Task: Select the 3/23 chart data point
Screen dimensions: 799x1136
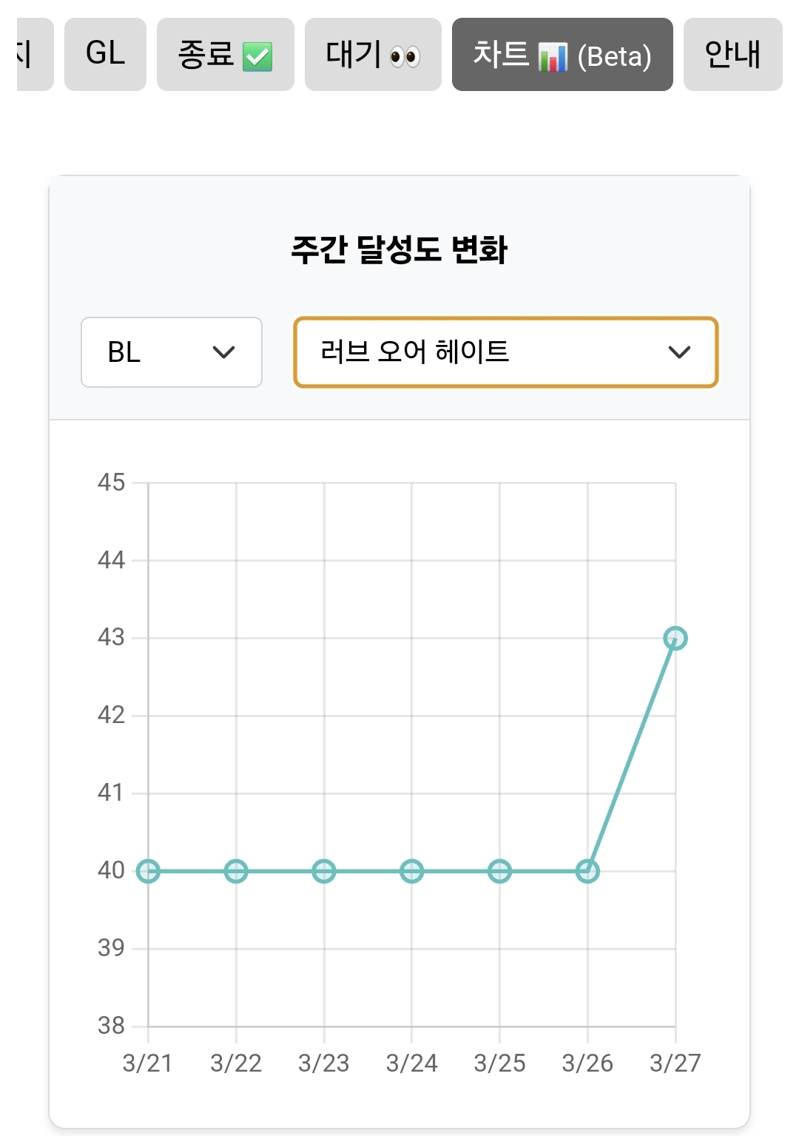Action: [x=324, y=871]
